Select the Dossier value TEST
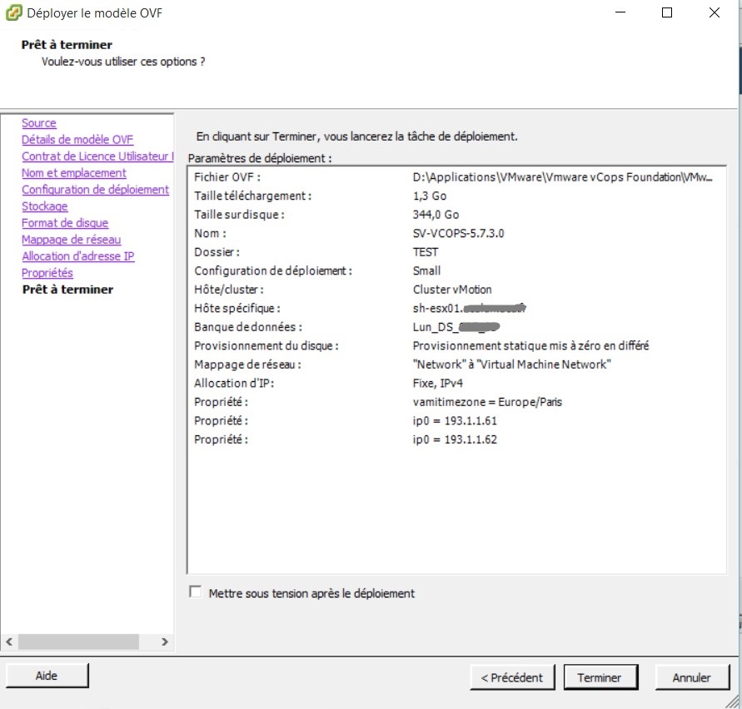742x709 pixels. point(425,252)
